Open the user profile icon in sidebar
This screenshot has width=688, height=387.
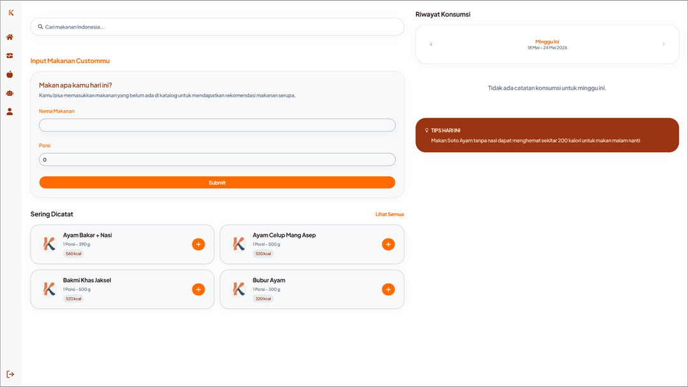[10, 112]
